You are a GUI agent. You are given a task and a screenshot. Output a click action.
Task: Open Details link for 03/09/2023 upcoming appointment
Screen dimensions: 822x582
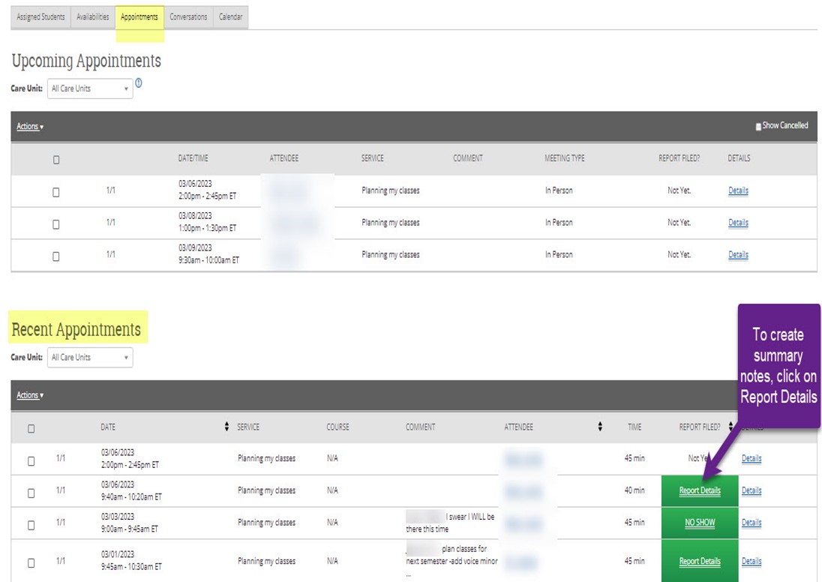coord(738,255)
